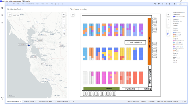Open the bookmarks icon in top toolbar
This screenshot has width=188, height=104.
click(x=162, y=4)
